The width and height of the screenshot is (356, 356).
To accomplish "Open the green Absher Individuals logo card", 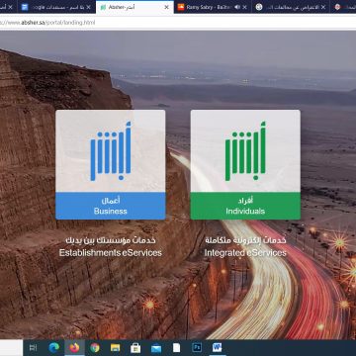I will [x=245, y=151].
